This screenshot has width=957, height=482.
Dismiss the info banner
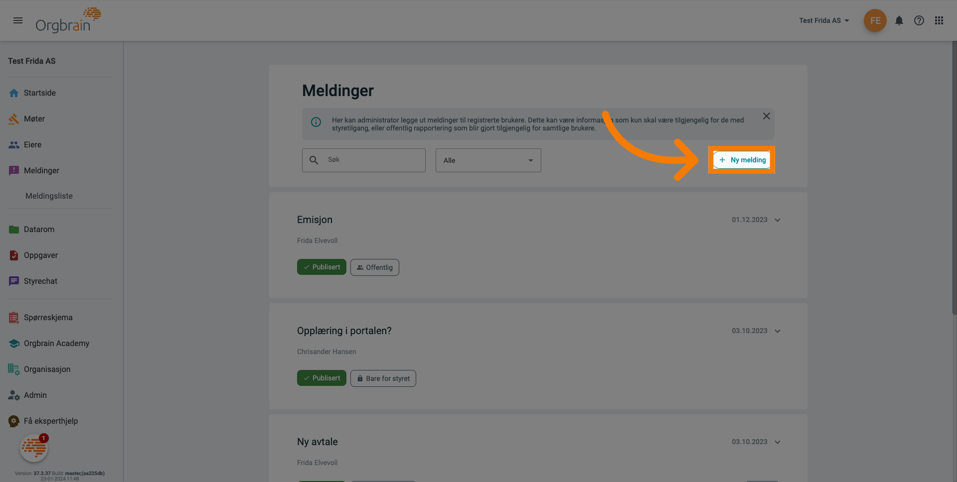pos(766,116)
